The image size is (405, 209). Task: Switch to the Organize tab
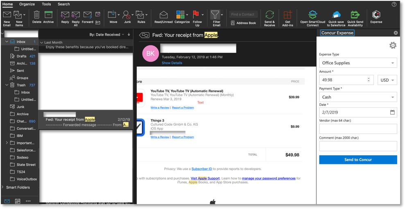(x=27, y=4)
